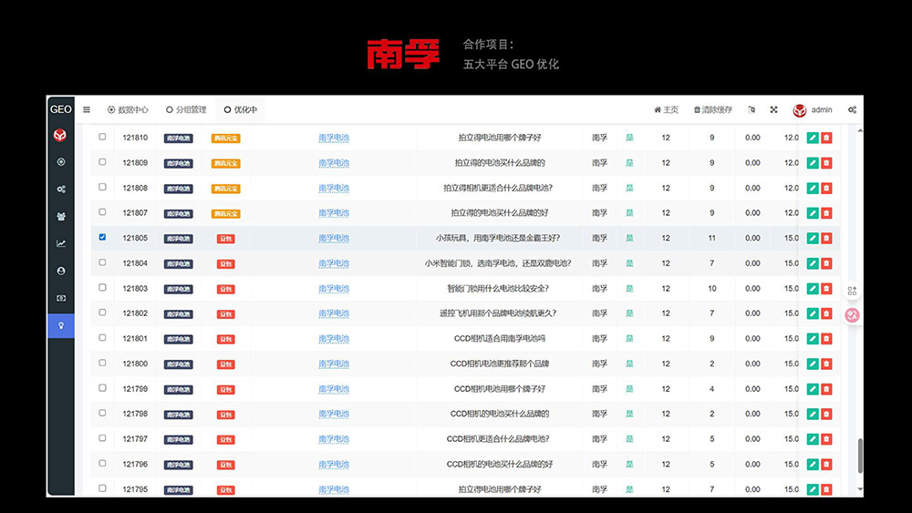Delete row 121810 with the red trash
The height and width of the screenshot is (513, 912).
pos(826,138)
